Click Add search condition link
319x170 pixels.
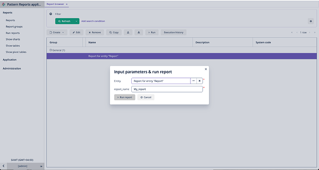pyautogui.click(x=93, y=21)
